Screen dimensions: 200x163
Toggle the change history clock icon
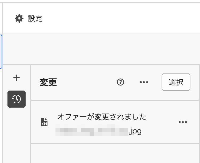click(x=17, y=99)
